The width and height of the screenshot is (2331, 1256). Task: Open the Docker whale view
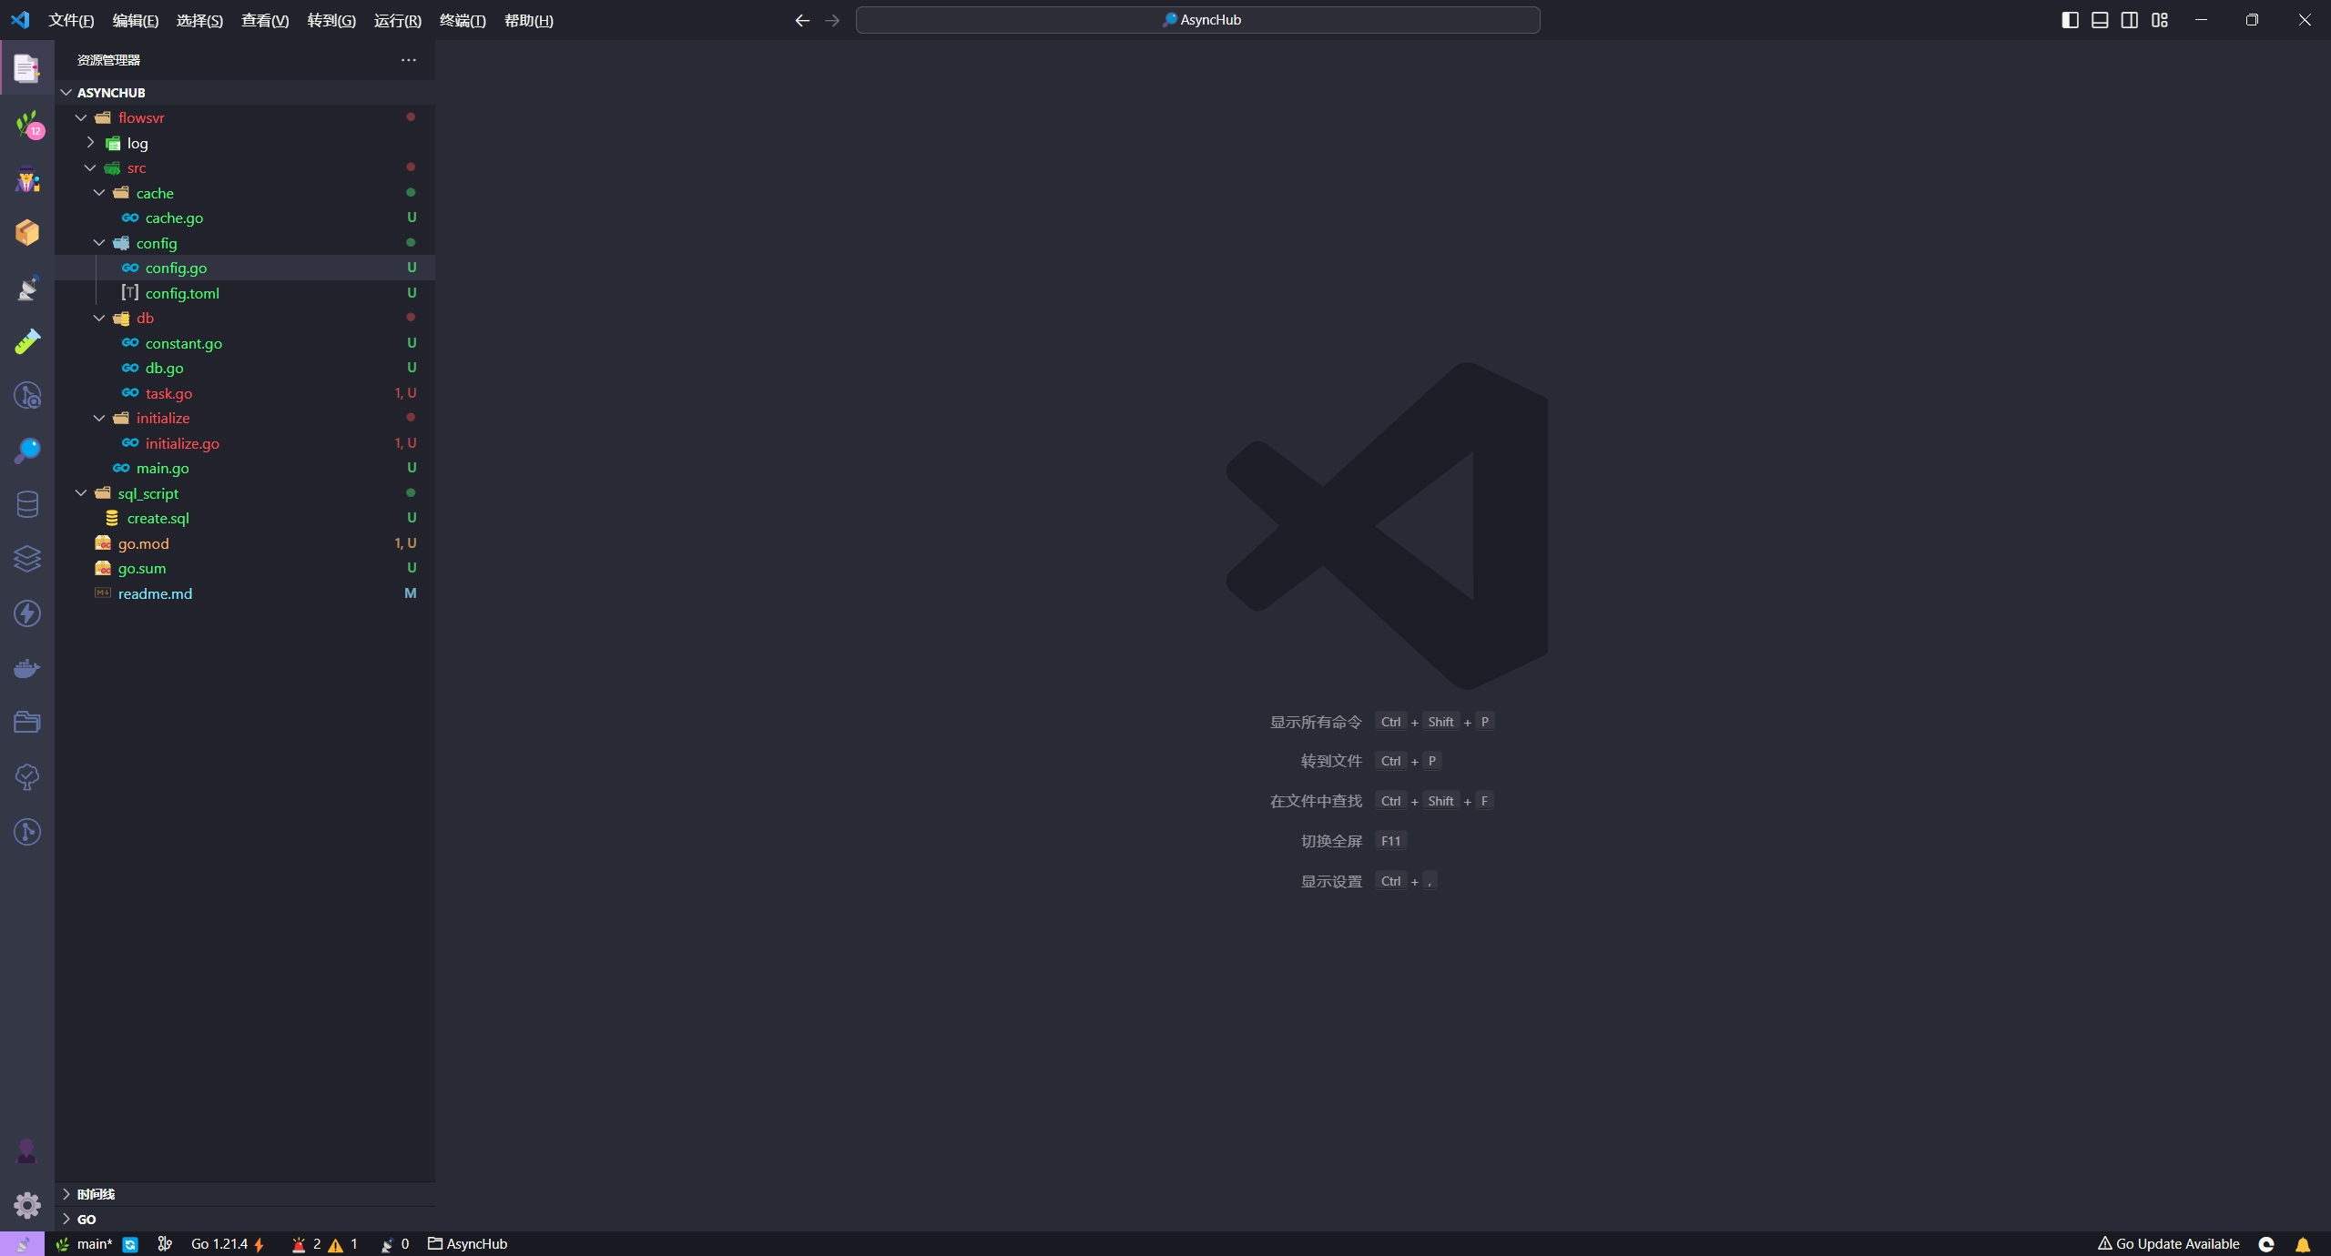pyautogui.click(x=27, y=669)
